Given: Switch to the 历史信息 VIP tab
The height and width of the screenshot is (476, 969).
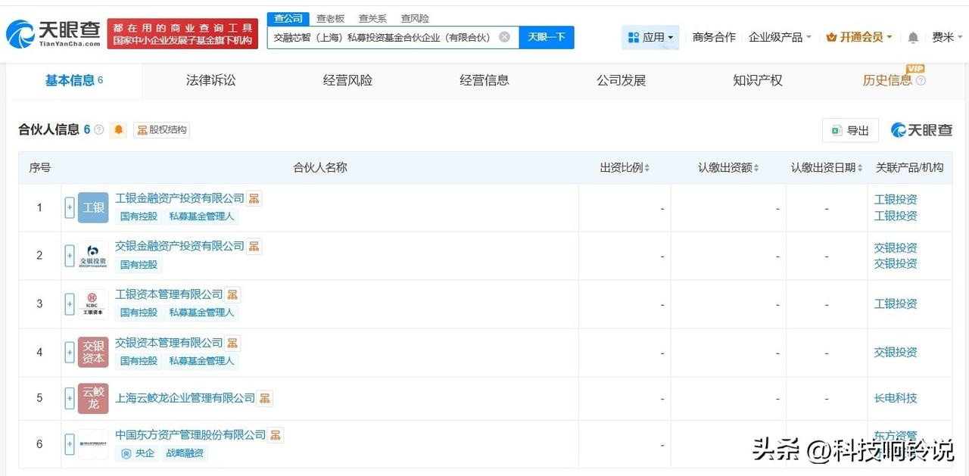Looking at the screenshot, I should tap(887, 80).
